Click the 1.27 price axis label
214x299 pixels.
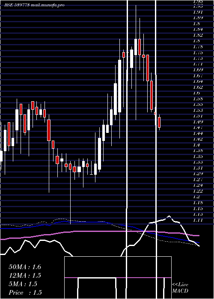(x=198, y=180)
